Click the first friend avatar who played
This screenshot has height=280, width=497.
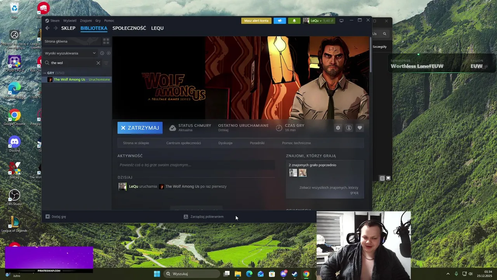pyautogui.click(x=293, y=173)
